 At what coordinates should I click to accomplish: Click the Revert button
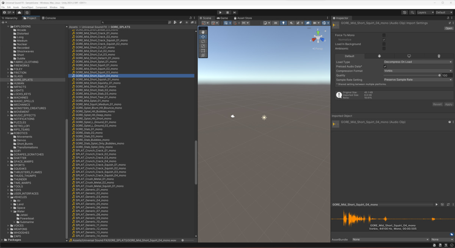point(437,104)
